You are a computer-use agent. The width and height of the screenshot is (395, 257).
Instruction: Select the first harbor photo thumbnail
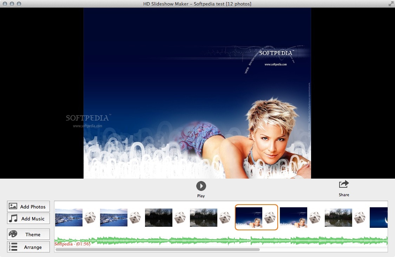69,217
